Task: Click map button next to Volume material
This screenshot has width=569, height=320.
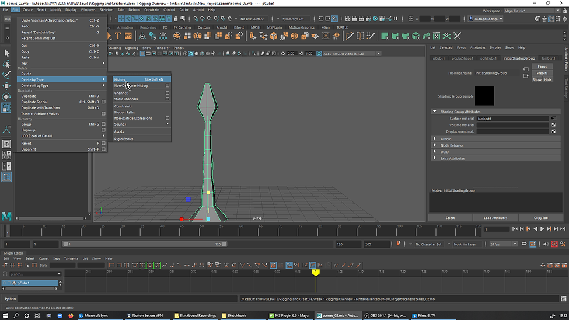Action: coord(553,125)
